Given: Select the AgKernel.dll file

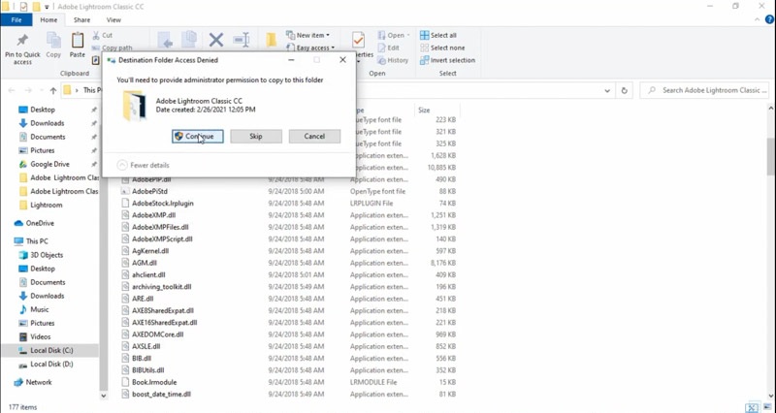Looking at the screenshot, I should coord(150,251).
